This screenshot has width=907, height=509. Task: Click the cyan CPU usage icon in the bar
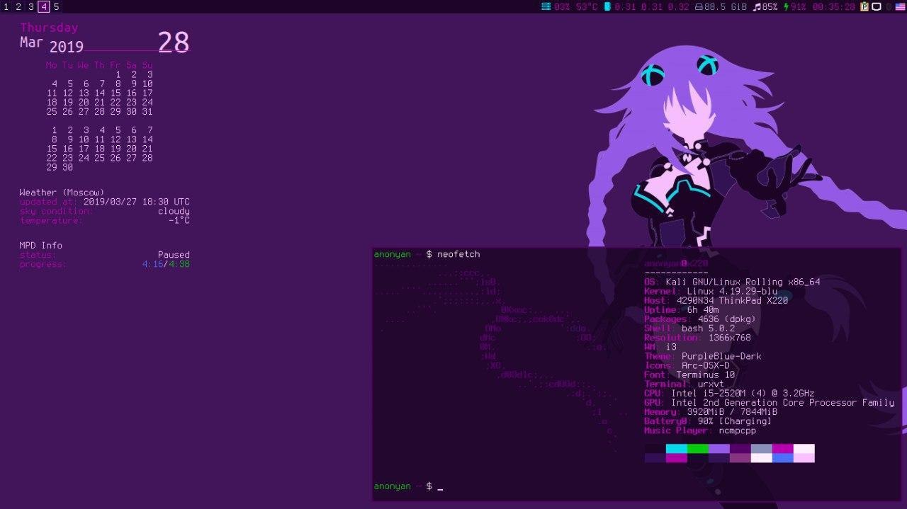(546, 6)
